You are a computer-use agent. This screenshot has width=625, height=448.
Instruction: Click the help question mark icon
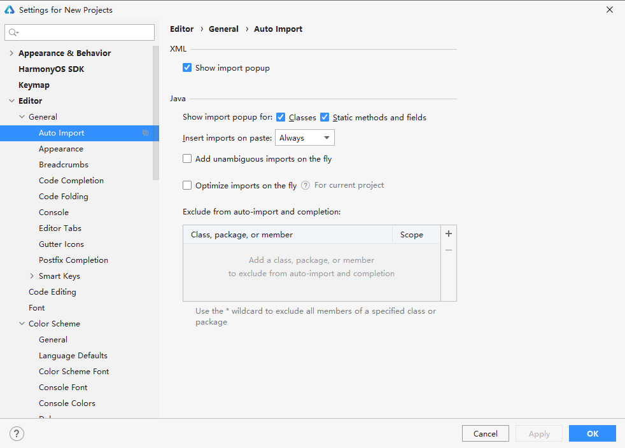pyautogui.click(x=17, y=433)
